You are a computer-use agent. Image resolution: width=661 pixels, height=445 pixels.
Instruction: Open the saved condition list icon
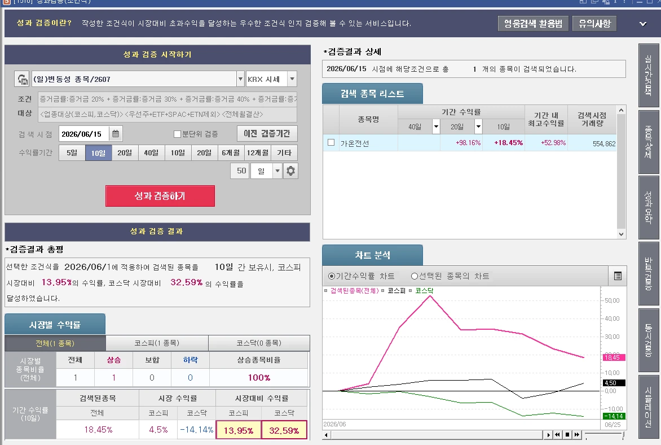click(x=22, y=79)
